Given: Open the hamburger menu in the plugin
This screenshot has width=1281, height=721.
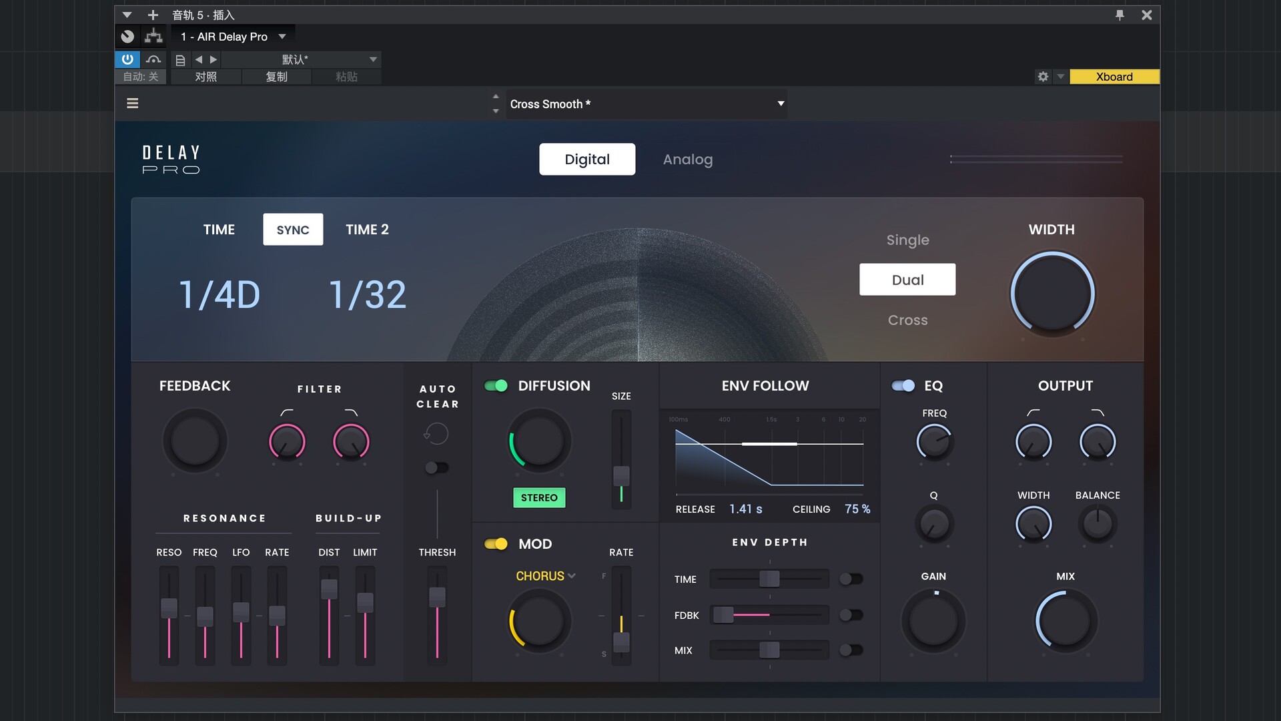Looking at the screenshot, I should point(133,103).
